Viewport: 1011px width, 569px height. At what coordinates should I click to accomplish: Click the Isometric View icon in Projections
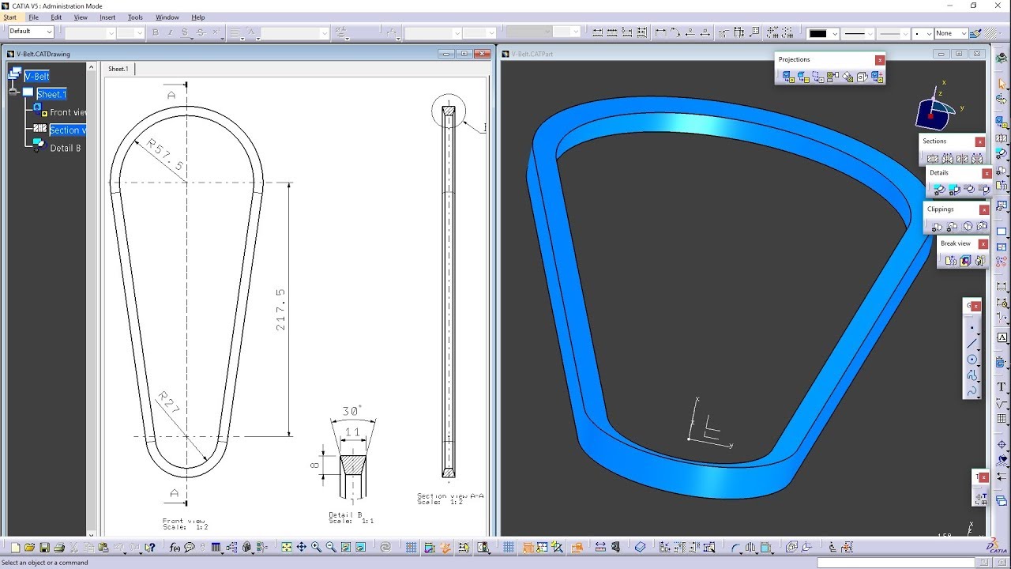tap(862, 77)
